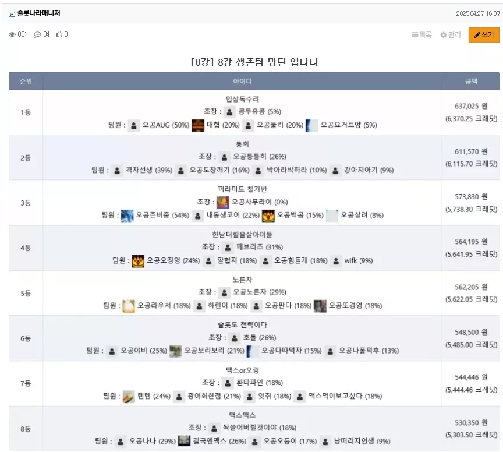Click the comment bubble icon
Image resolution: width=503 pixels, height=452 pixels.
[37, 34]
